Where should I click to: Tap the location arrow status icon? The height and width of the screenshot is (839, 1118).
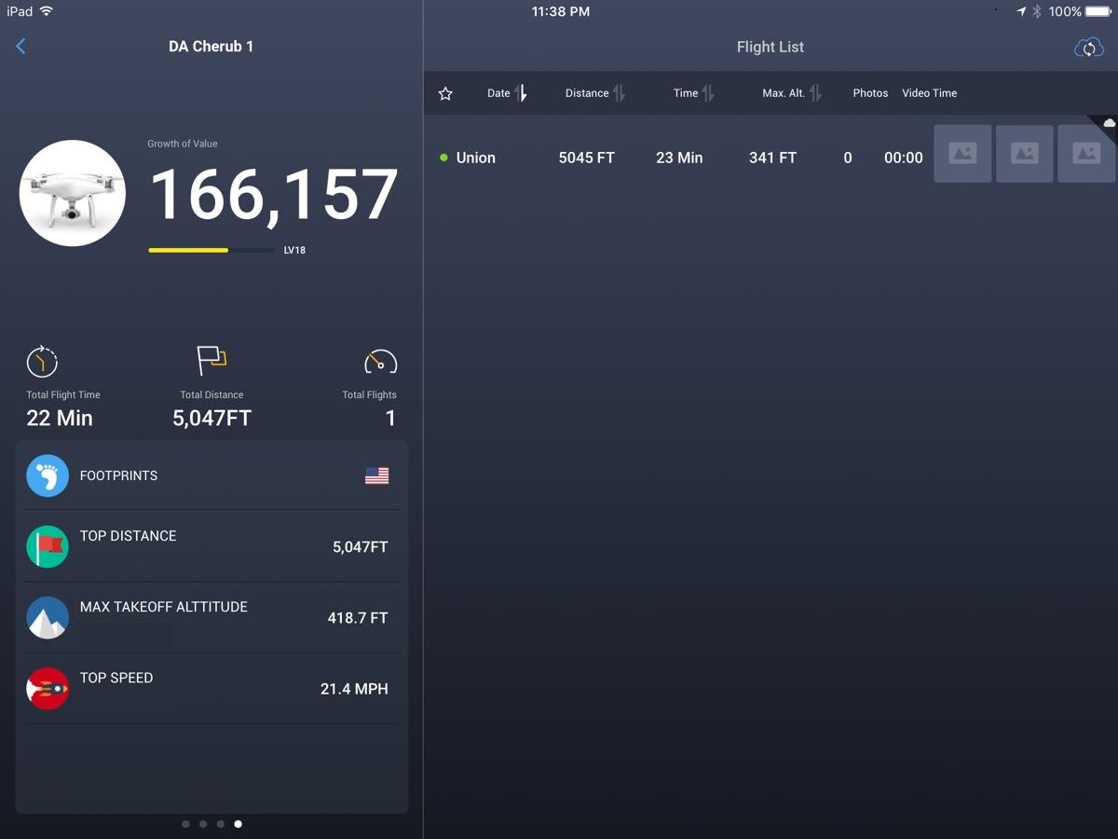point(1021,12)
